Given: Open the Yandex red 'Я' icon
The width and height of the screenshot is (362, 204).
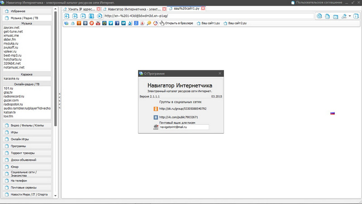Looking at the screenshot, I should pyautogui.click(x=143, y=23).
